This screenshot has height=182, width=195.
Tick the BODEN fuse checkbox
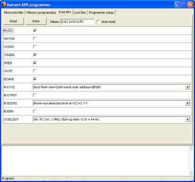[x=35, y=111]
